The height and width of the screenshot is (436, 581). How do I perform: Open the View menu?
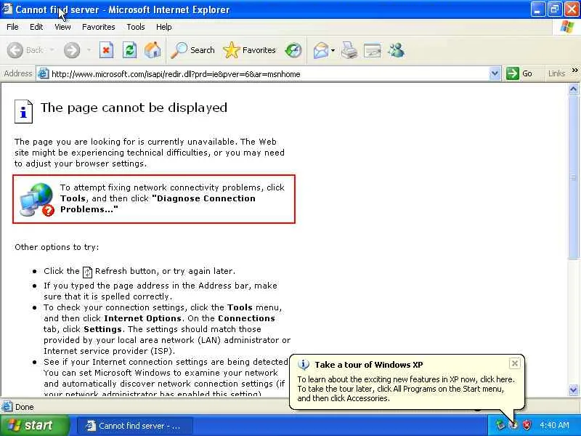click(x=62, y=27)
